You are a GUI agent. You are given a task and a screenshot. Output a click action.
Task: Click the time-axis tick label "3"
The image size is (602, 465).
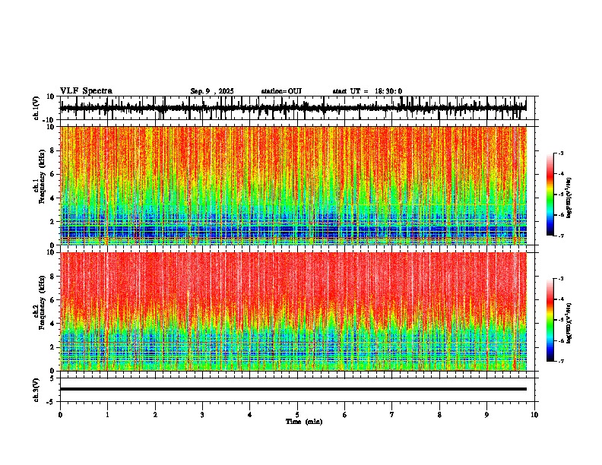[202, 415]
